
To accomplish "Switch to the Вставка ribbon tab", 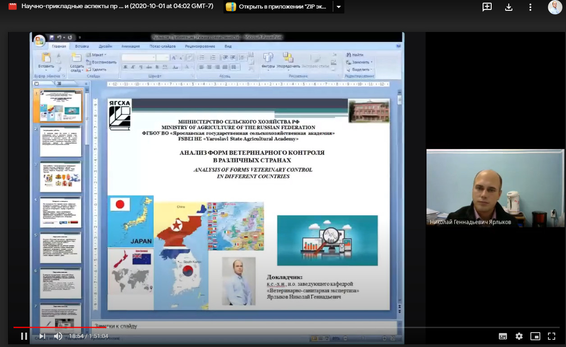I will coord(82,46).
